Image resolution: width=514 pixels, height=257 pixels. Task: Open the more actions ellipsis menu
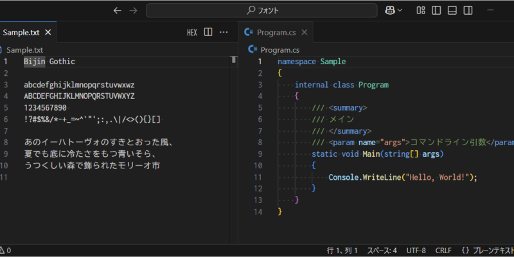tap(224, 32)
